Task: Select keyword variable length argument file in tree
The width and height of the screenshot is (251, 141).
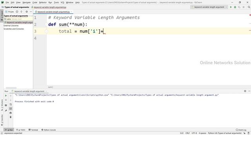Action: click(18, 22)
